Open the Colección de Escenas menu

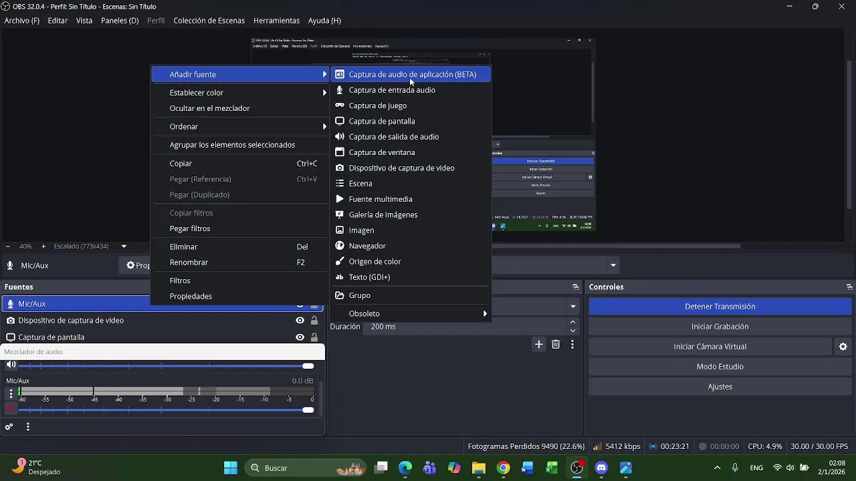(209, 21)
